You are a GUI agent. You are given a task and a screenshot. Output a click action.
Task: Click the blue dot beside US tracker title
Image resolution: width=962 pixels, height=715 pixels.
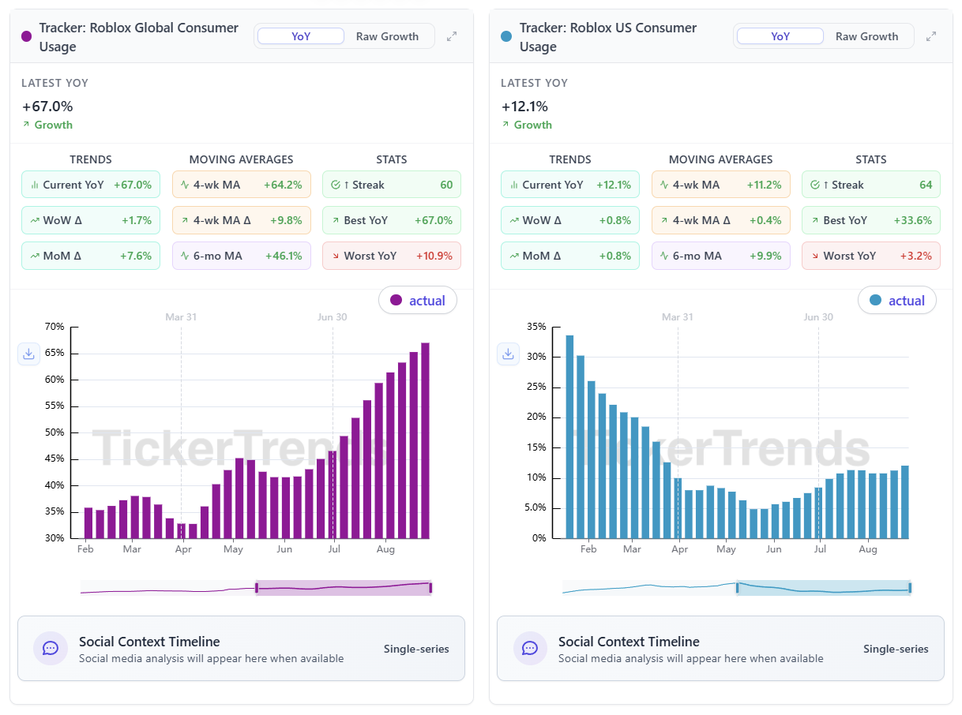506,37
